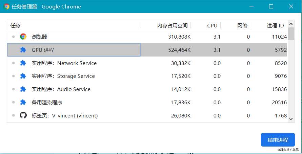The width and height of the screenshot is (302, 154).
Task: Click the memory value 310,808K
Action: click(179, 37)
